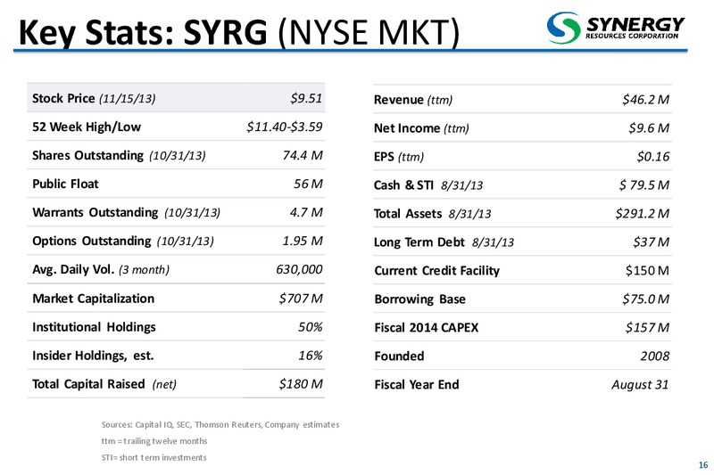Screen dimensions: 714x475
Task: Click the Revenue (ttm) label
Action: coord(413,100)
